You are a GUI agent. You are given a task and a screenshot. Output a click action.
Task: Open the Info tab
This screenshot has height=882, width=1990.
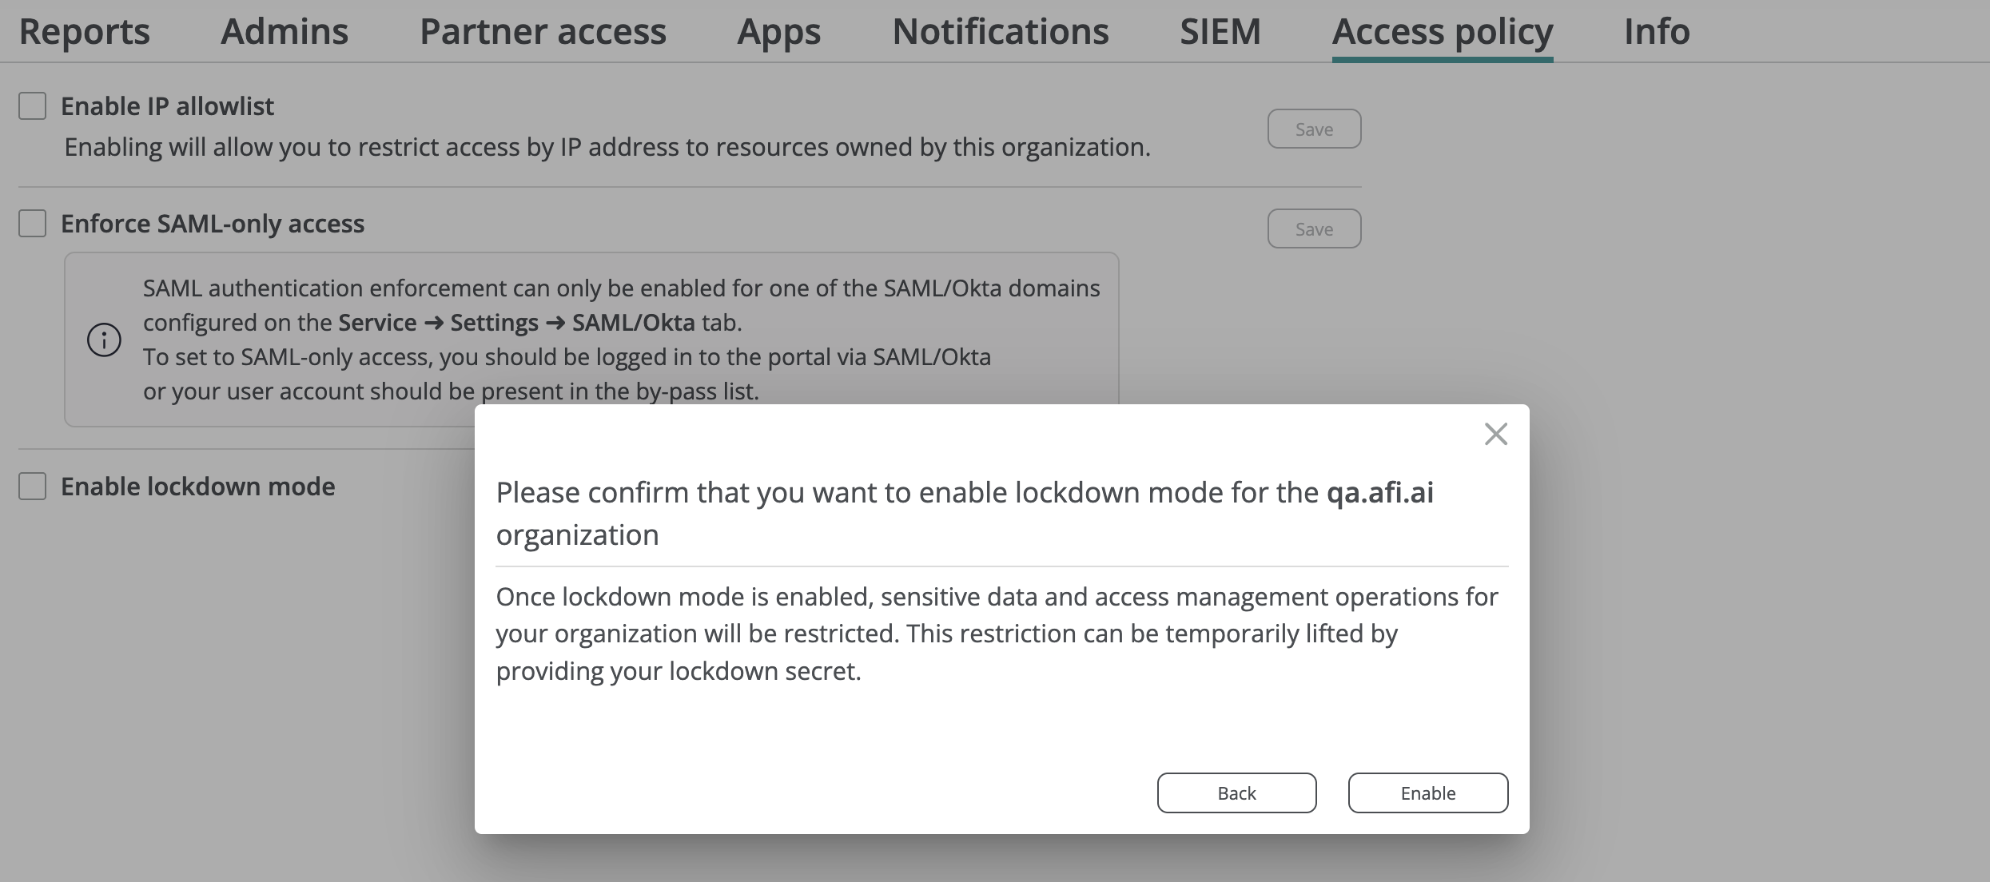pos(1657,32)
